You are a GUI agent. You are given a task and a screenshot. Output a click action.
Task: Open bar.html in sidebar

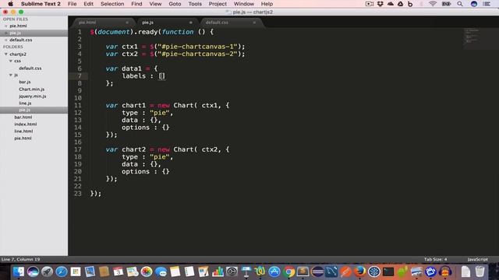click(23, 117)
